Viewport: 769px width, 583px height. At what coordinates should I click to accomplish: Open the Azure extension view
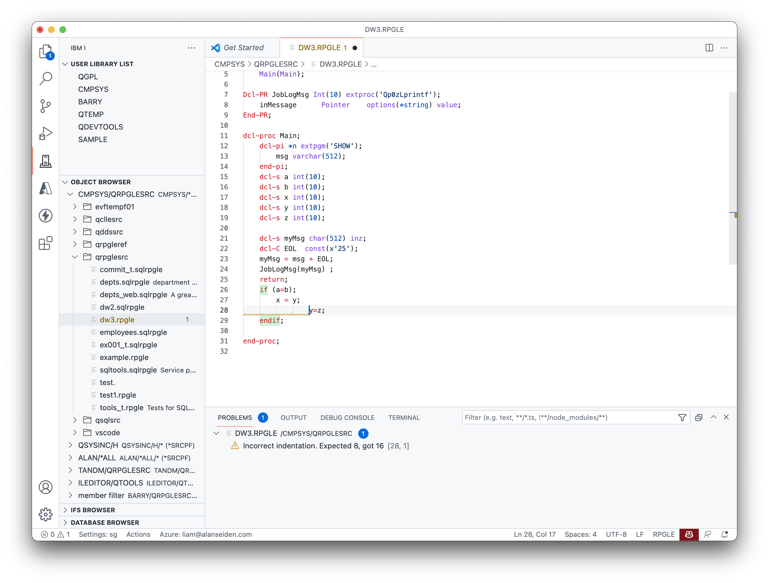click(x=46, y=188)
